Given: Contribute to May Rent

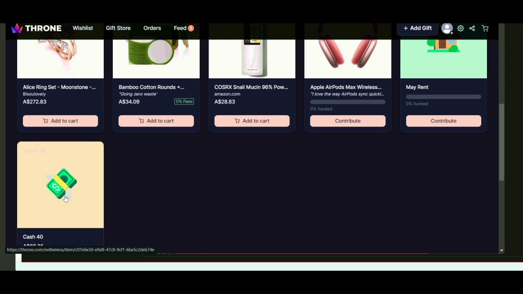Looking at the screenshot, I should [x=443, y=121].
